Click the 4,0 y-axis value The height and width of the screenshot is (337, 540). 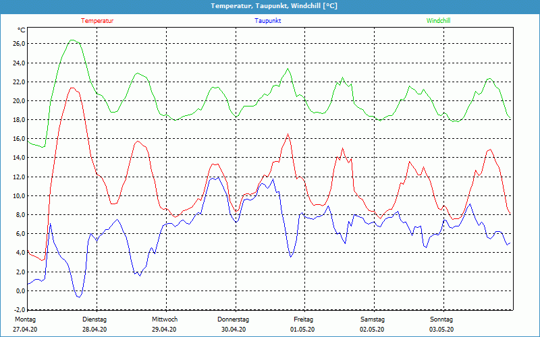20,252
